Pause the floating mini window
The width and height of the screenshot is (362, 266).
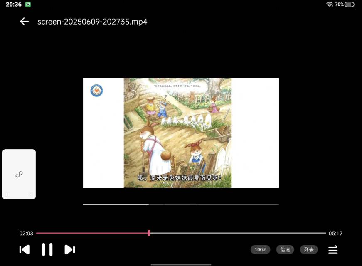7,195
